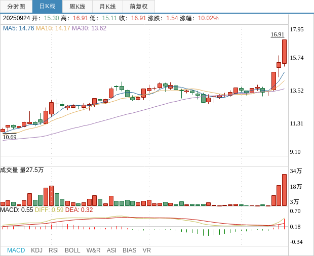The height and width of the screenshot is (256, 314).
Task: Click the 涨跌 1.54 change value
Action: (172, 18)
